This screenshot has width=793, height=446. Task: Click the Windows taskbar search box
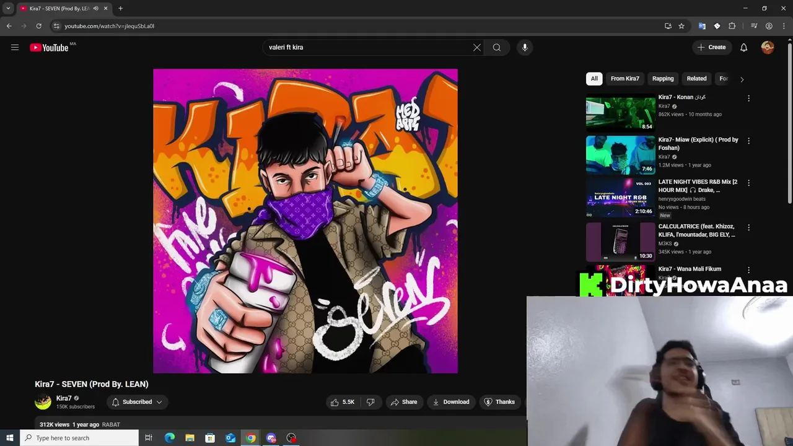[79, 438]
